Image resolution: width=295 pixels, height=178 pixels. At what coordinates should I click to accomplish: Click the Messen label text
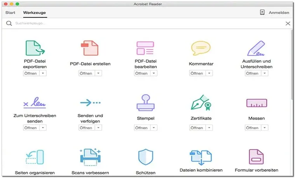(x=257, y=118)
